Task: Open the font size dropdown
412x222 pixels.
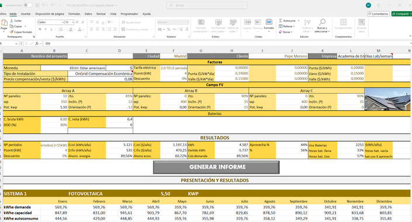Action: (x=72, y=22)
